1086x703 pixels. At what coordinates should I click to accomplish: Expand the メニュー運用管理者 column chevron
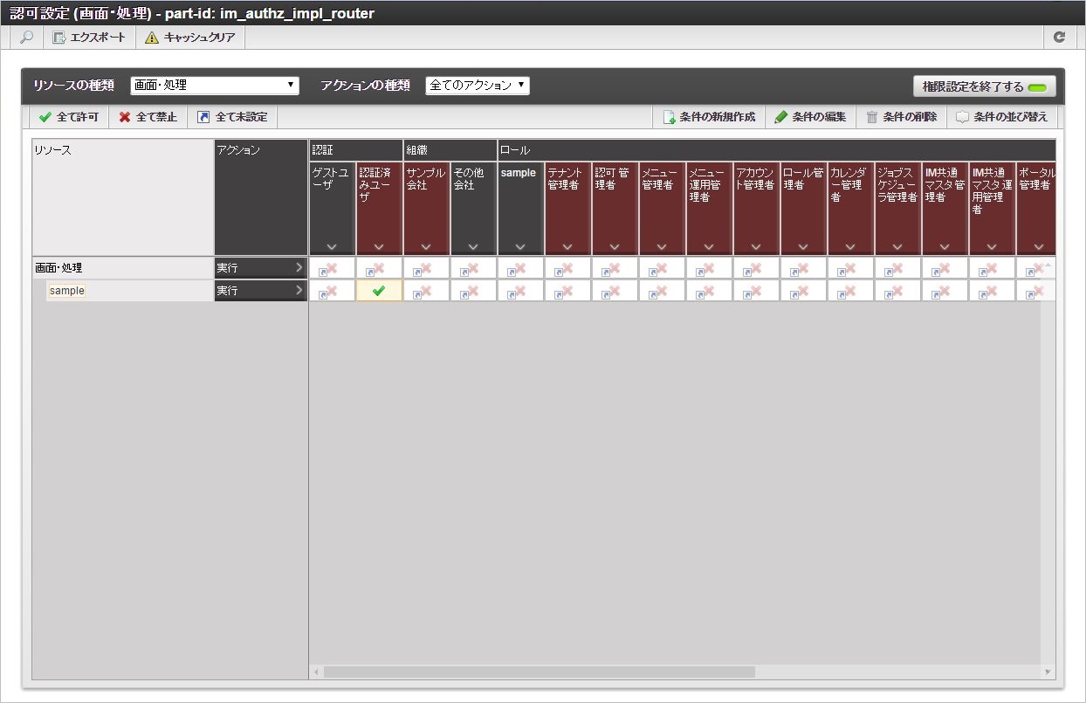click(x=709, y=247)
